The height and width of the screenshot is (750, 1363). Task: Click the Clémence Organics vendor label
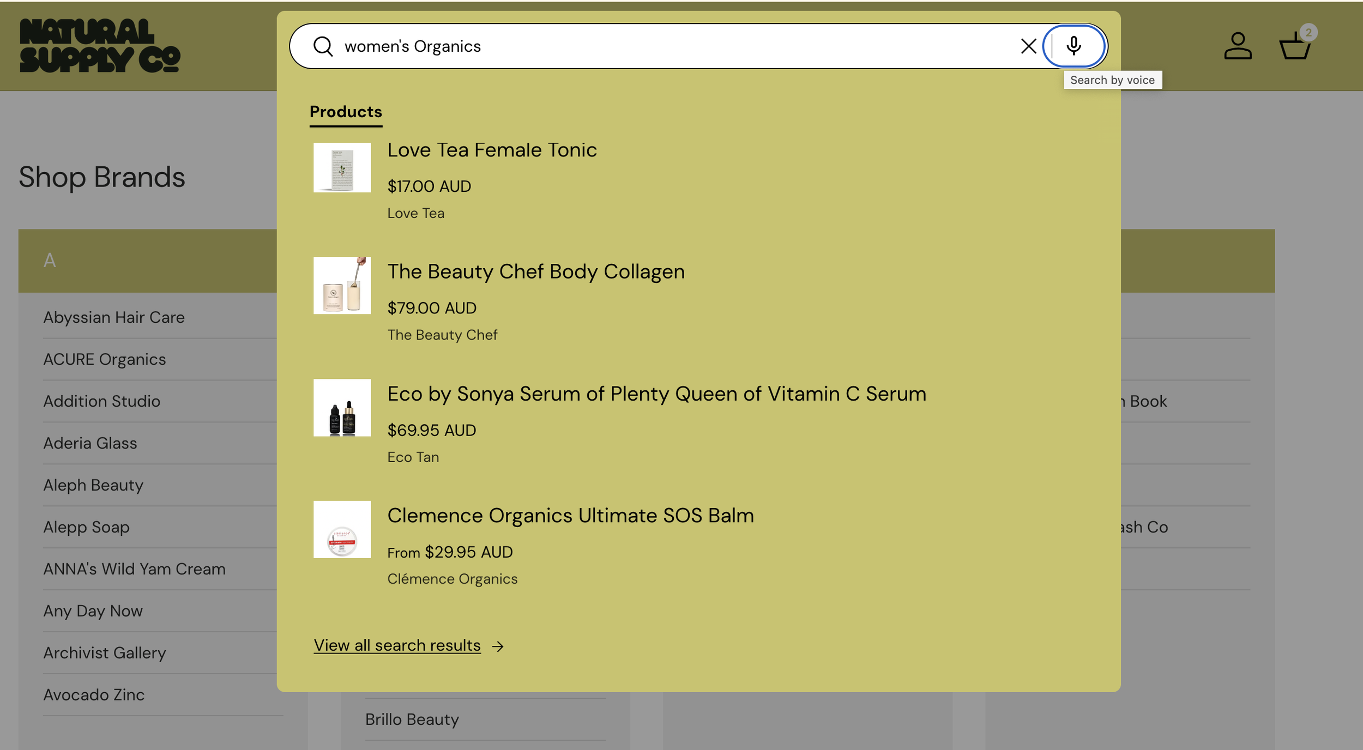coord(453,579)
